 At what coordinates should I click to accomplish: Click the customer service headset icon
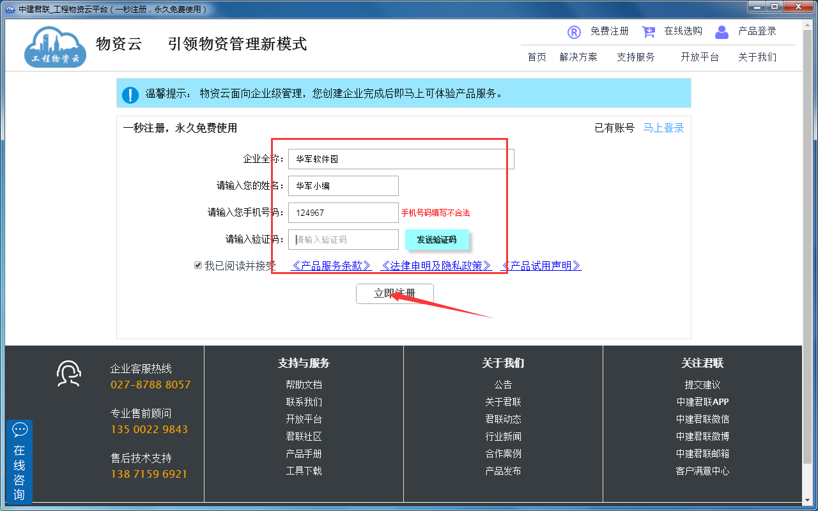click(x=68, y=374)
